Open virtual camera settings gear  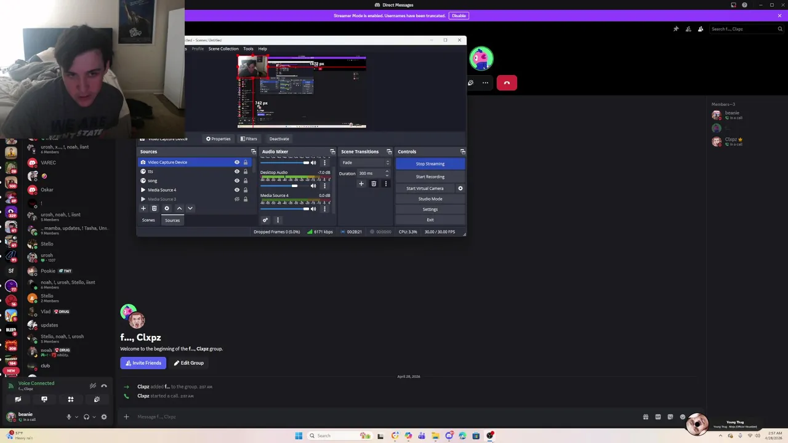[460, 188]
